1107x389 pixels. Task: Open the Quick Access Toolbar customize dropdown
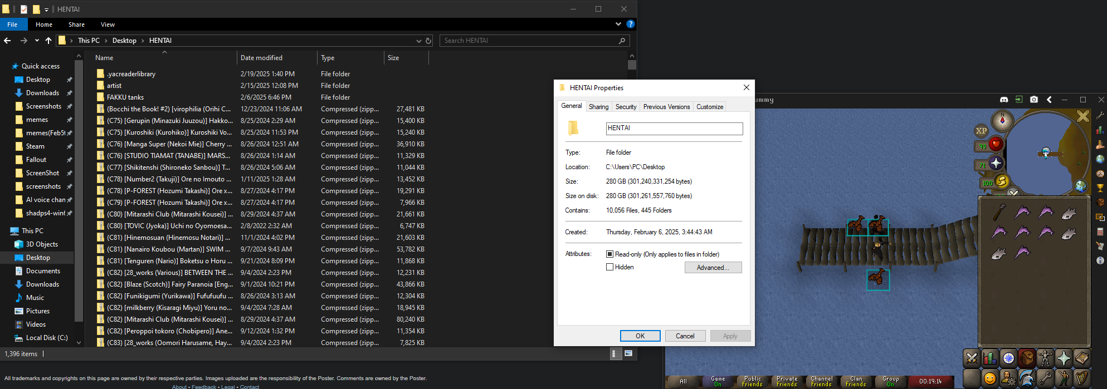click(x=46, y=9)
